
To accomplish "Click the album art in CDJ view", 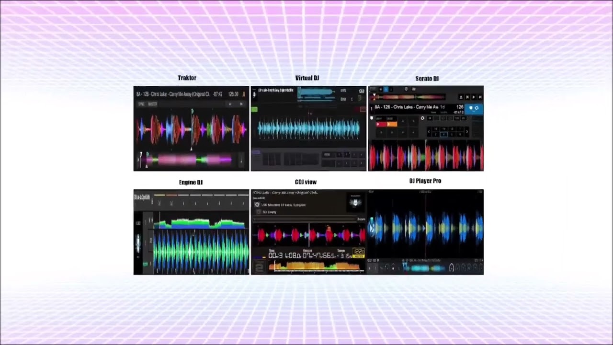I will (355, 202).
